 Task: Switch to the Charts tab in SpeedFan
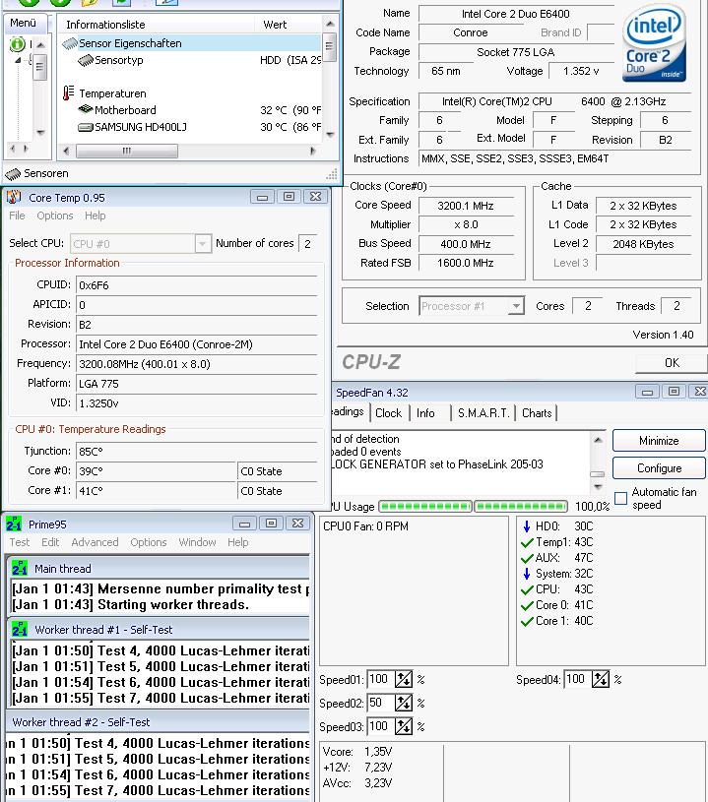click(x=537, y=412)
